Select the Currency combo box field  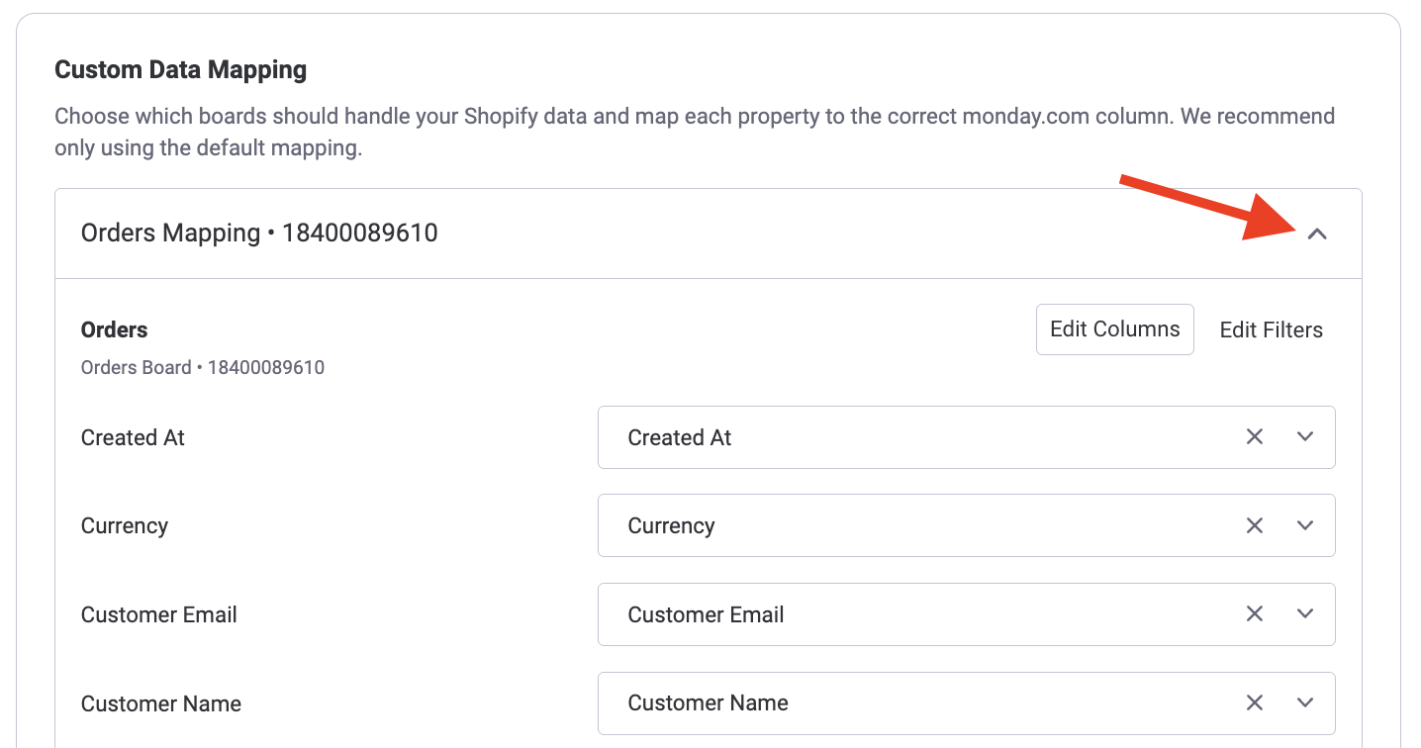[920, 525]
